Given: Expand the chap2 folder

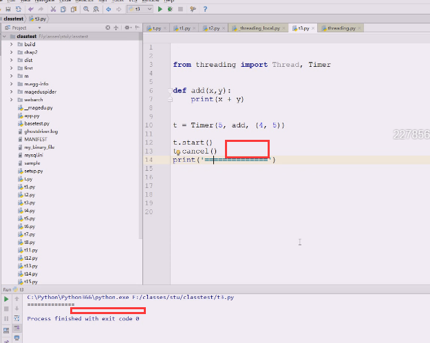Looking at the screenshot, I should point(11,52).
